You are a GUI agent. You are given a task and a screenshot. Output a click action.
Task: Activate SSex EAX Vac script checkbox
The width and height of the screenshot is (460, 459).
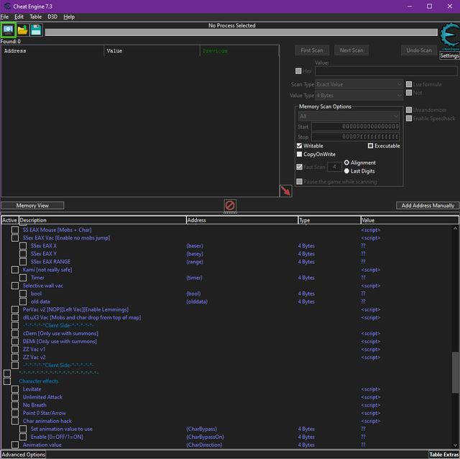click(x=15, y=238)
